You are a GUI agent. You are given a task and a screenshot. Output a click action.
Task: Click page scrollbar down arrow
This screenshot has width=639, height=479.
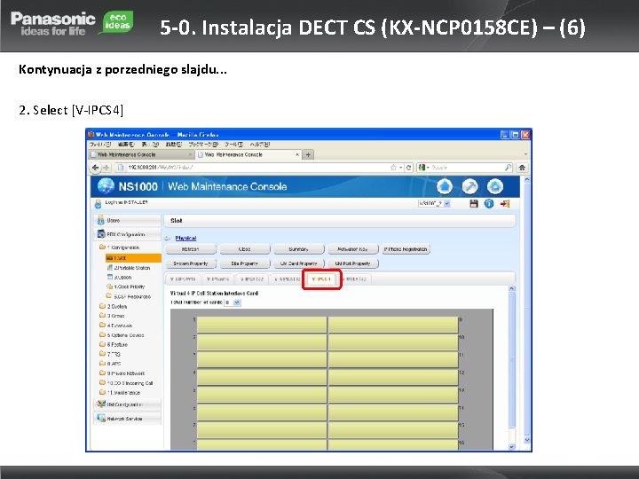click(x=526, y=440)
